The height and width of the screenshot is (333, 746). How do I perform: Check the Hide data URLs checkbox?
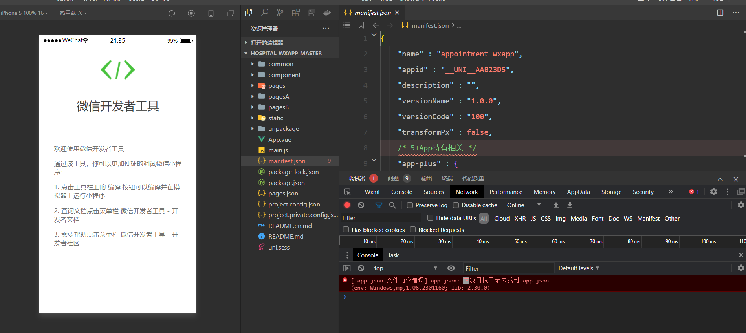pos(430,218)
